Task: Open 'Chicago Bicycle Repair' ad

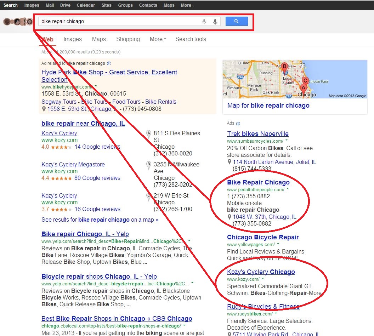Action: click(x=263, y=237)
